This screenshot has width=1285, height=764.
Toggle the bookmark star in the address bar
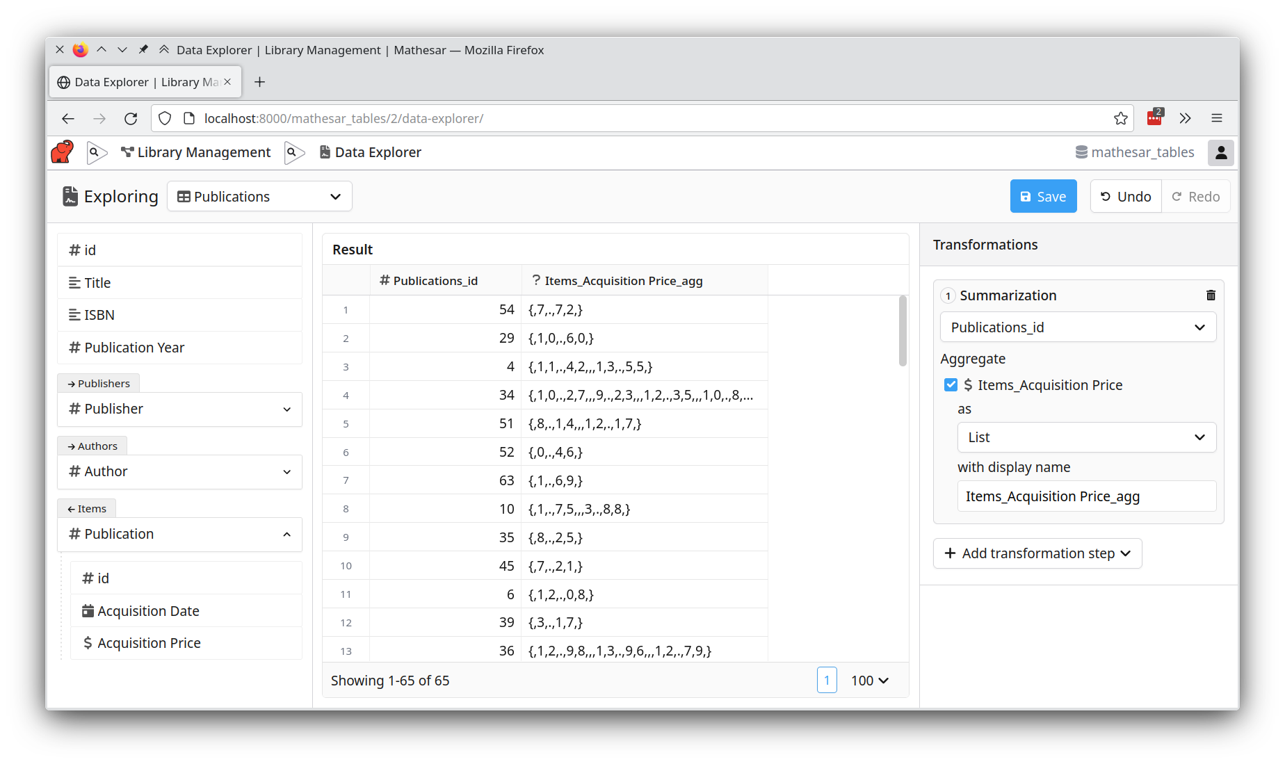point(1120,118)
